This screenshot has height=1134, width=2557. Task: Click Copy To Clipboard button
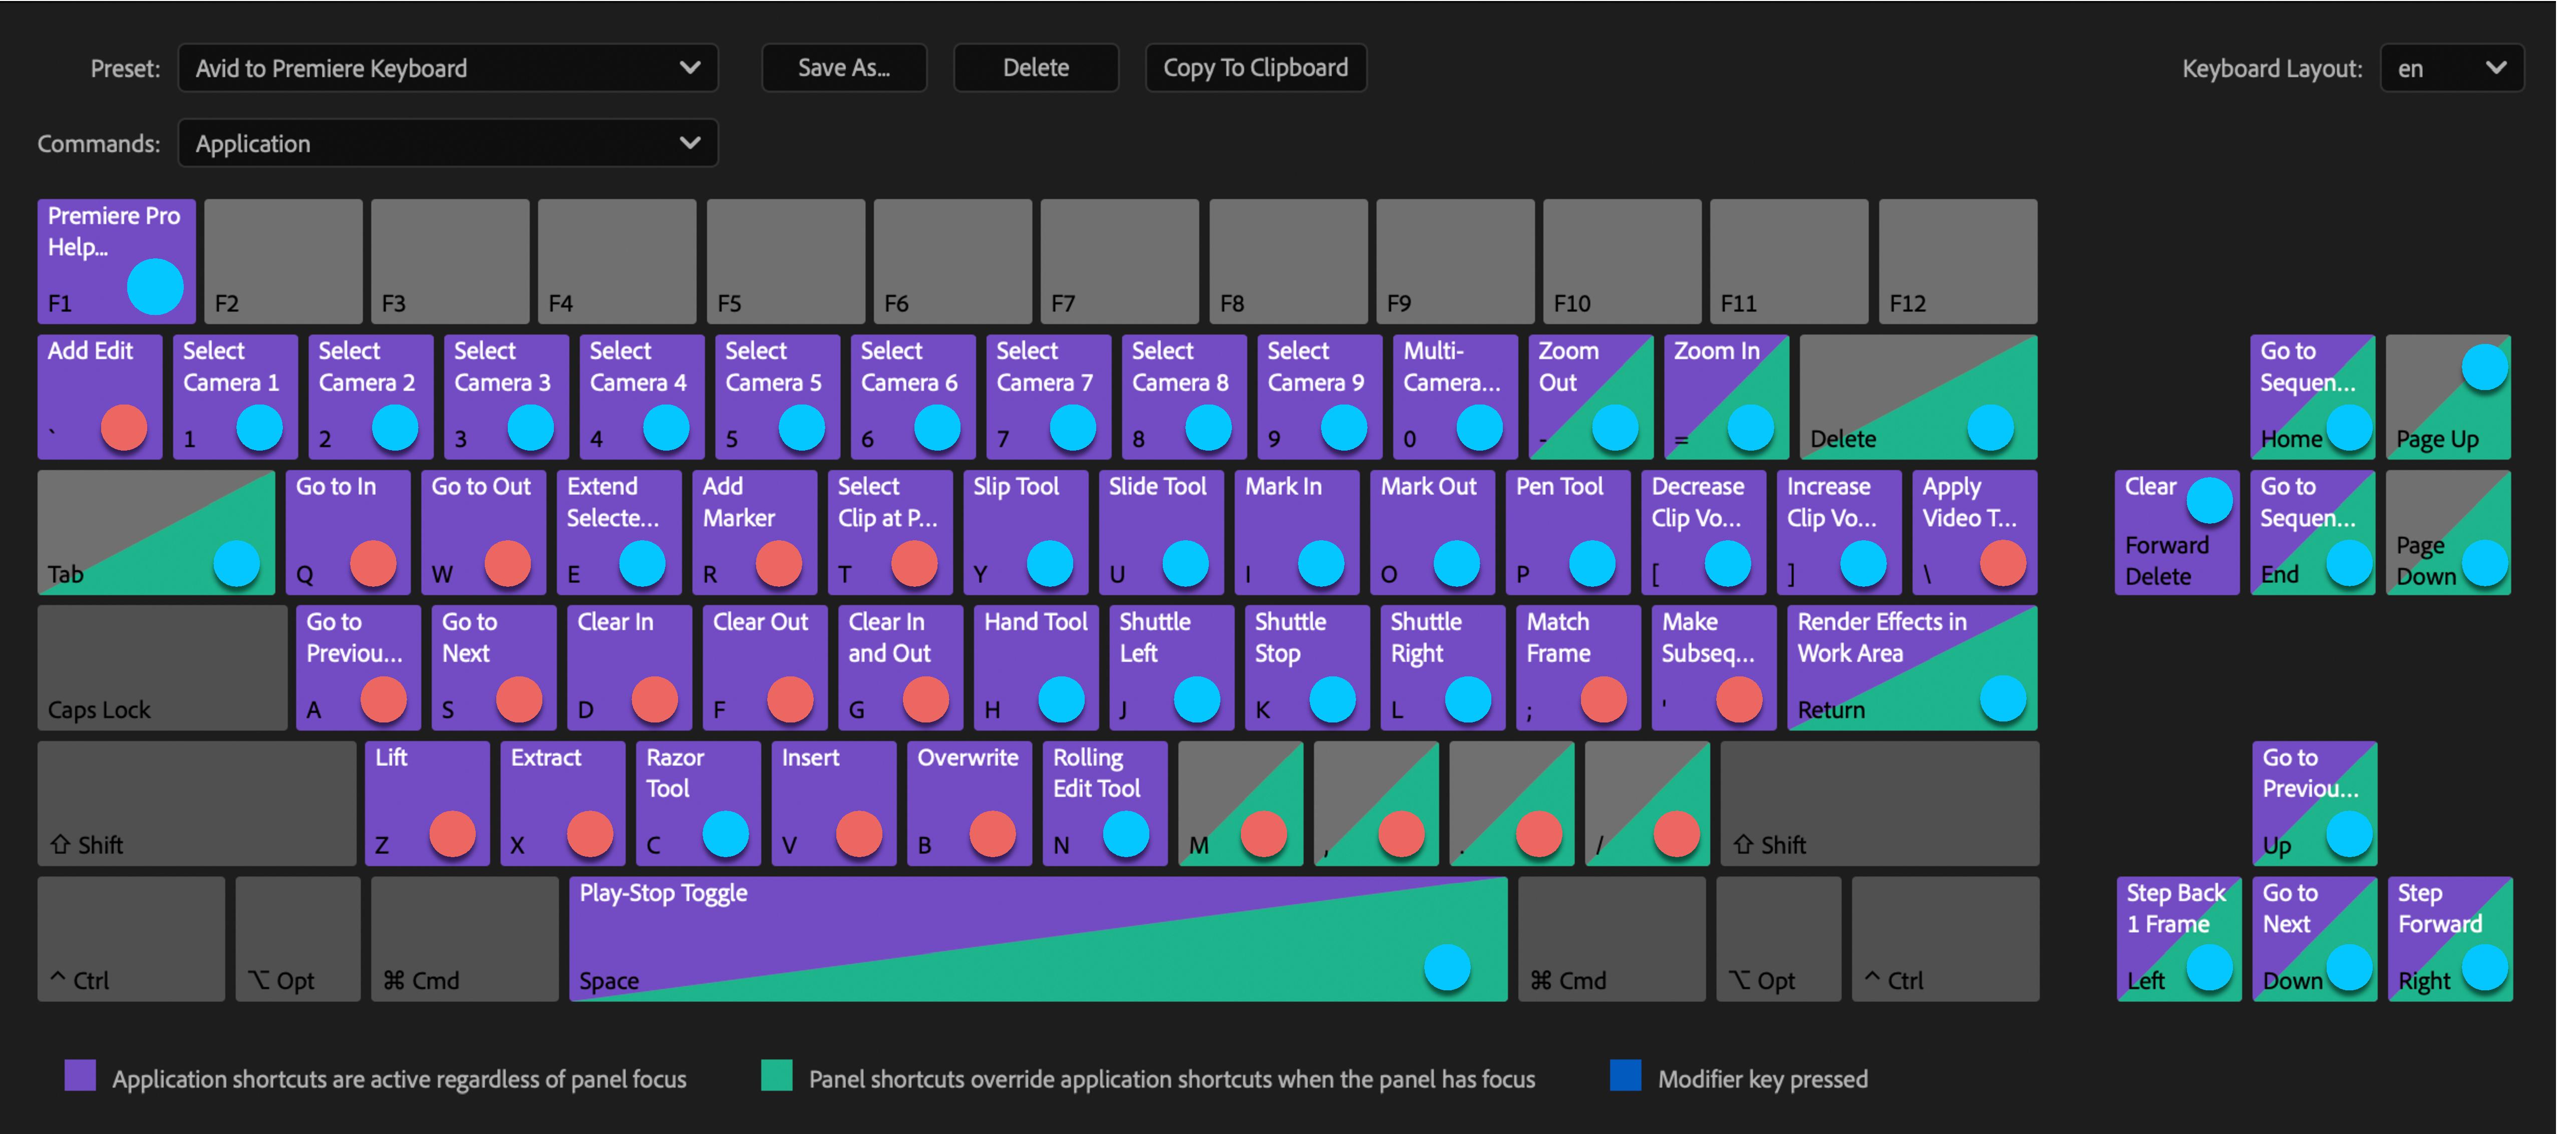1255,68
